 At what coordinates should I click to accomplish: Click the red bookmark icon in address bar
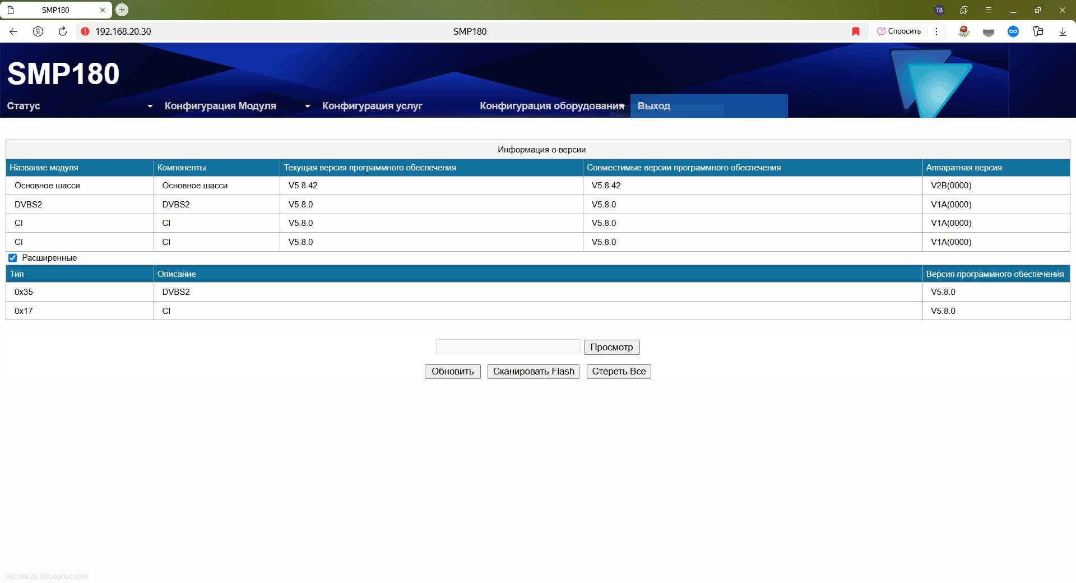(x=856, y=31)
